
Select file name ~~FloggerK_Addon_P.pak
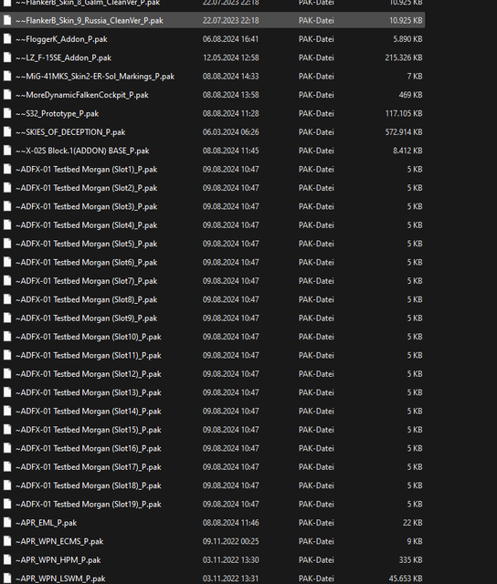click(61, 39)
